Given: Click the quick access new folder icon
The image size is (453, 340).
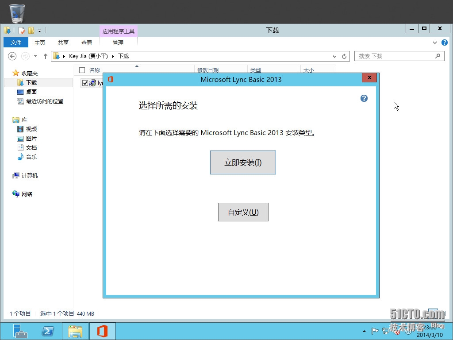Looking at the screenshot, I should (31, 31).
